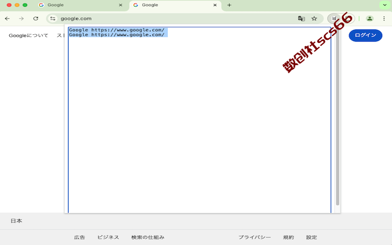Click the translate page icon
This screenshot has width=392, height=245.
[x=301, y=18]
